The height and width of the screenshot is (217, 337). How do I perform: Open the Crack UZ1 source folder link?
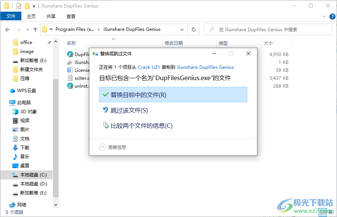point(149,67)
